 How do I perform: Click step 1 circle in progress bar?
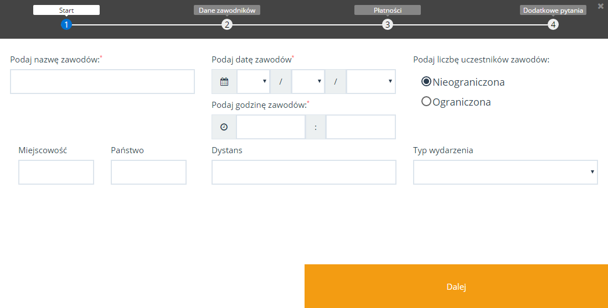[x=66, y=24]
